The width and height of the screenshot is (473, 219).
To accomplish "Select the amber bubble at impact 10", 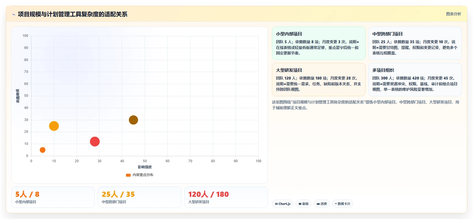I will 54,126.
